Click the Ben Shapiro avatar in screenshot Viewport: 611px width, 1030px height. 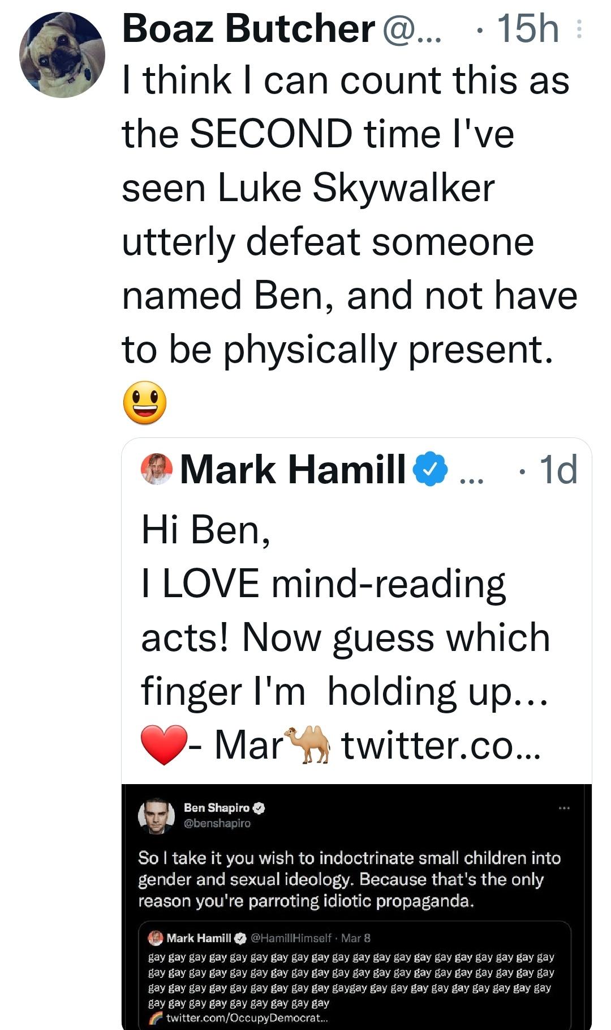[x=156, y=816]
